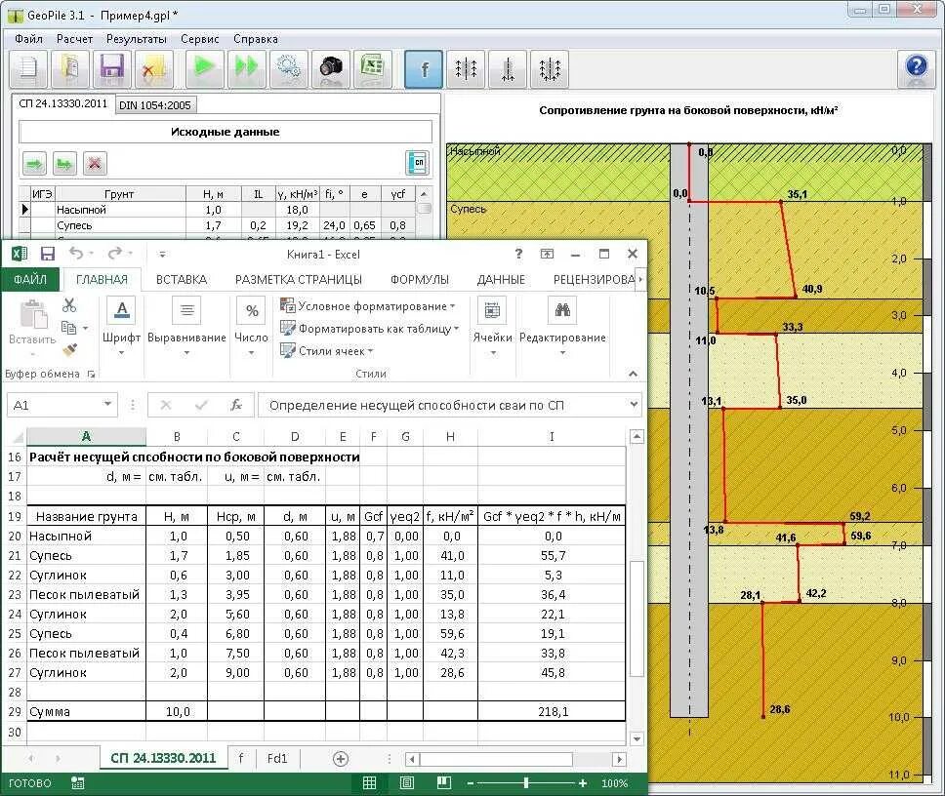Export to Excel using the toolbar icon

coord(373,68)
